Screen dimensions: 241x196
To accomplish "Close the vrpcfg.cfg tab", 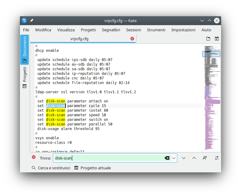I will point(132,39).
